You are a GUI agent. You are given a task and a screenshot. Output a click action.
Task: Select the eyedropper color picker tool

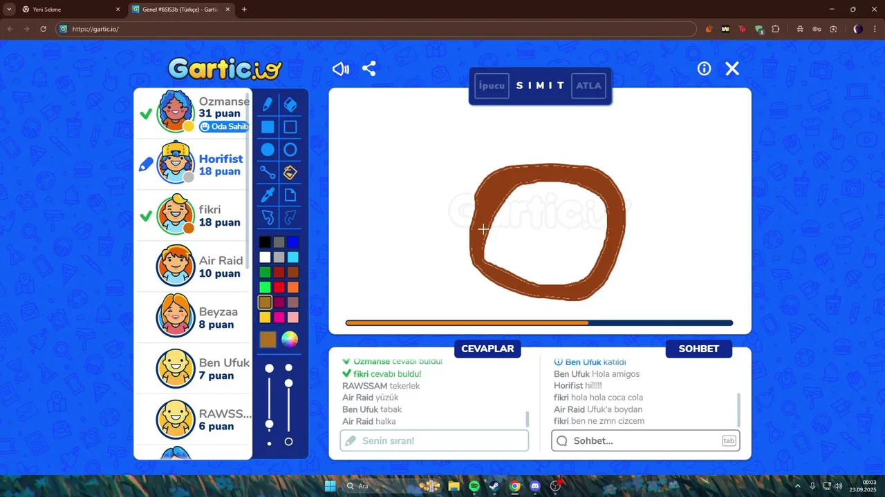coord(268,195)
